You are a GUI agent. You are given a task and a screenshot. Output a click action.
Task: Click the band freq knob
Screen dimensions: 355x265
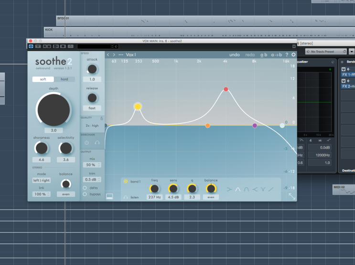(154, 189)
